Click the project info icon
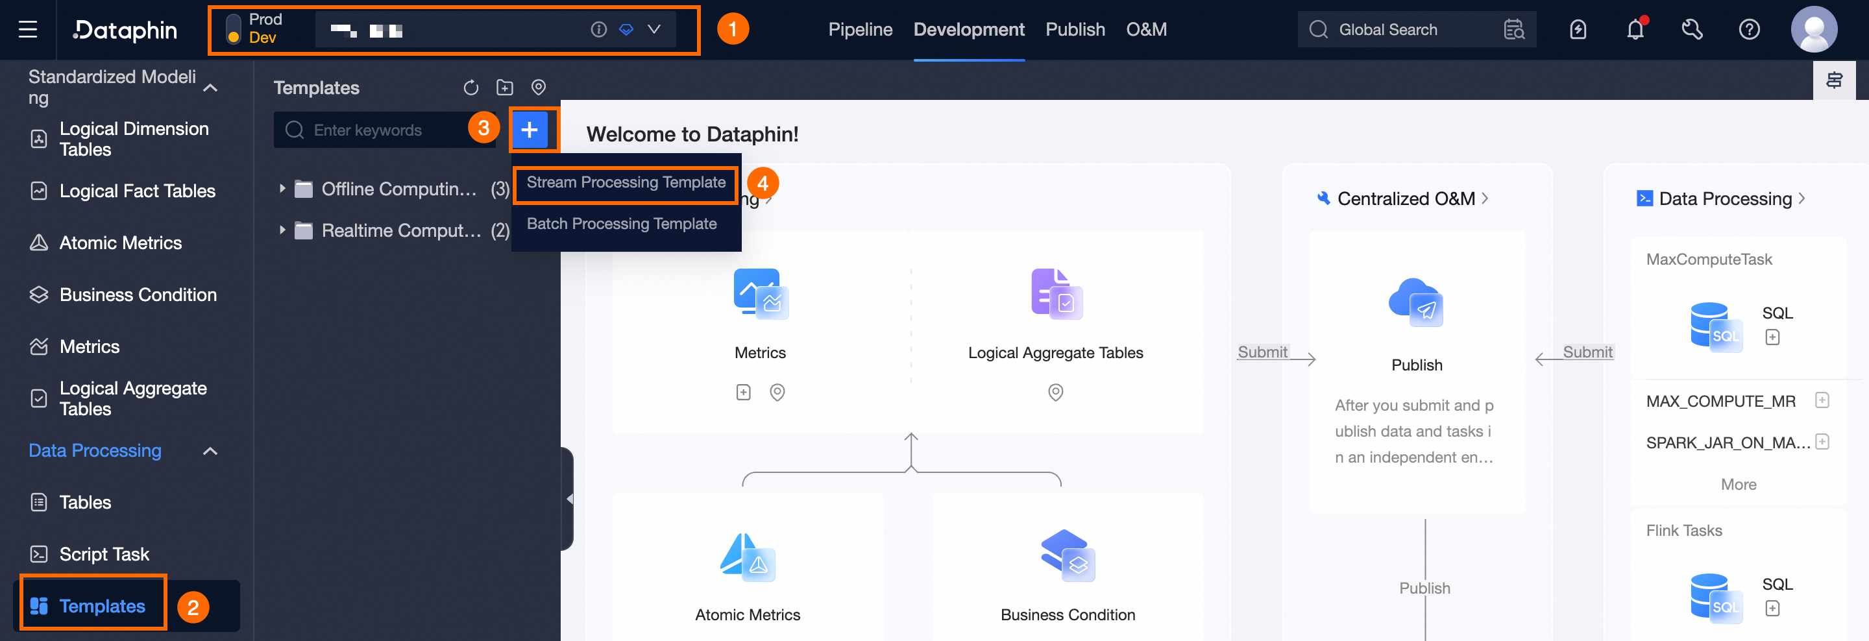This screenshot has width=1869, height=641. pos(598,29)
